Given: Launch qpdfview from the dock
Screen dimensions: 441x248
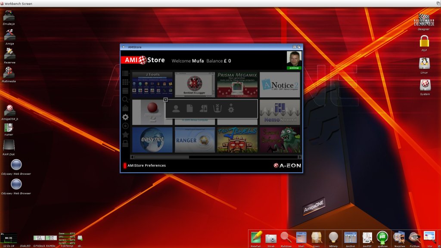Looking at the screenshot, I should click(382, 239).
